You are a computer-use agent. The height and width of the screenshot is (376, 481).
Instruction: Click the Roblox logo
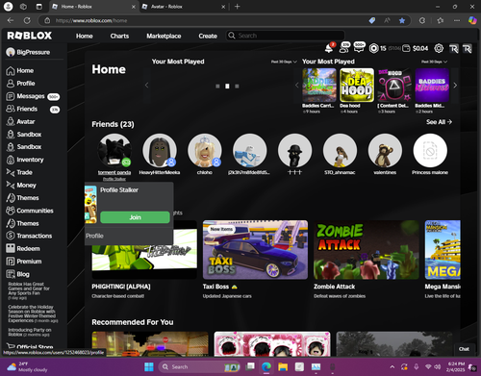coord(30,36)
